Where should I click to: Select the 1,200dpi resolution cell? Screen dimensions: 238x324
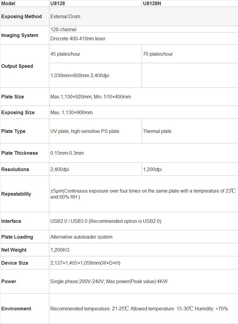(152, 169)
